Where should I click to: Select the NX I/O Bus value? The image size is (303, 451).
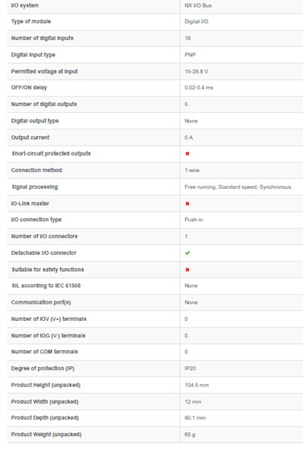198,5
